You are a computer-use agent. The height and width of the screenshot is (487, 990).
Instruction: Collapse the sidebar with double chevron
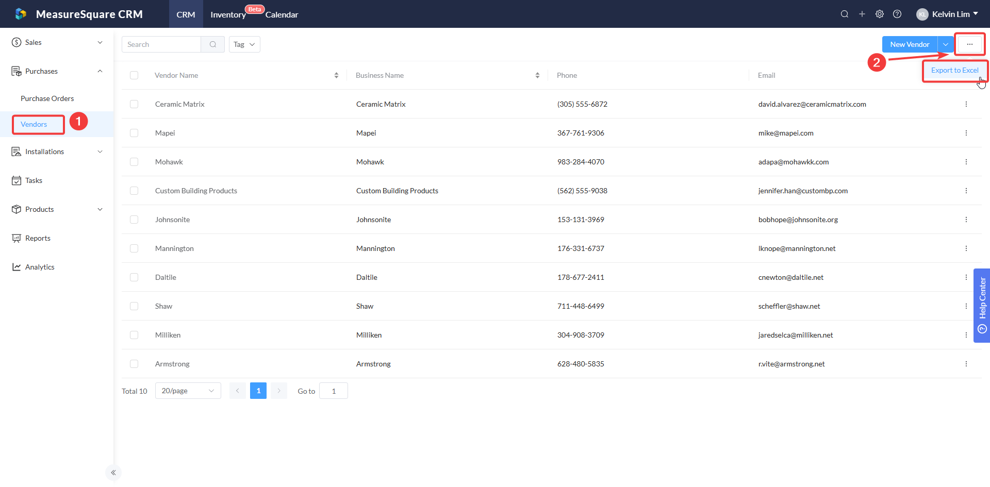(113, 473)
